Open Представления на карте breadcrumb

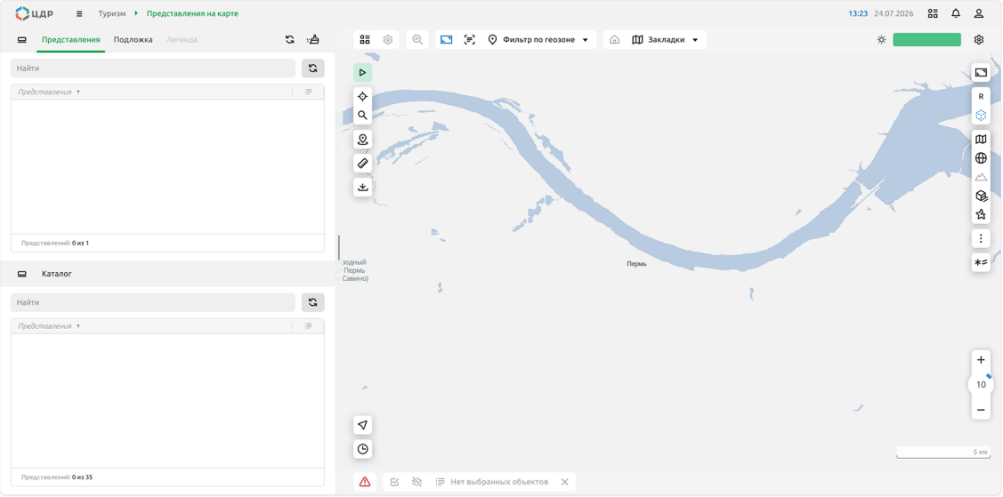click(192, 13)
